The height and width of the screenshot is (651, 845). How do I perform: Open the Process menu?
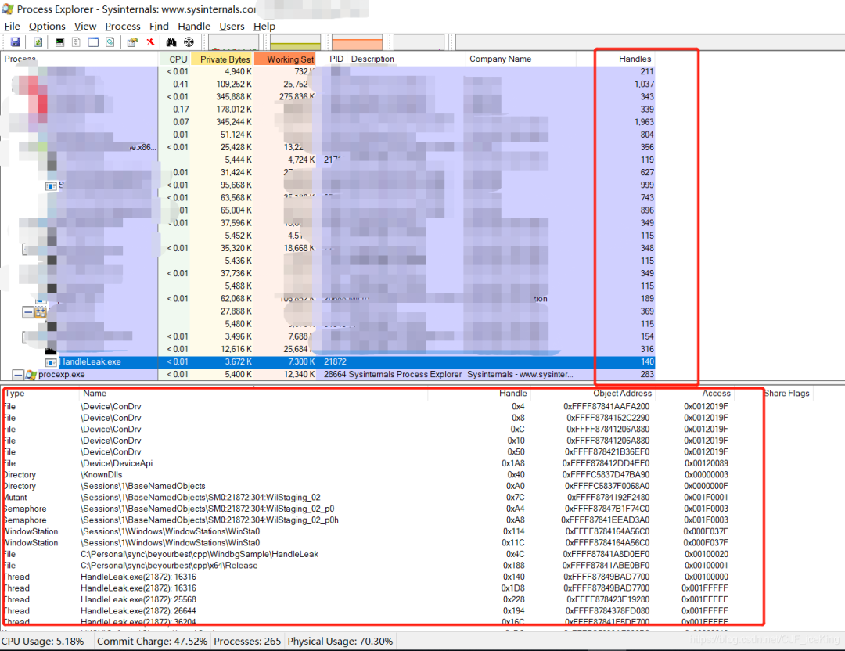point(123,26)
